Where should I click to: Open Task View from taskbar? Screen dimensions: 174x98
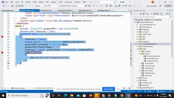(x=59, y=96)
